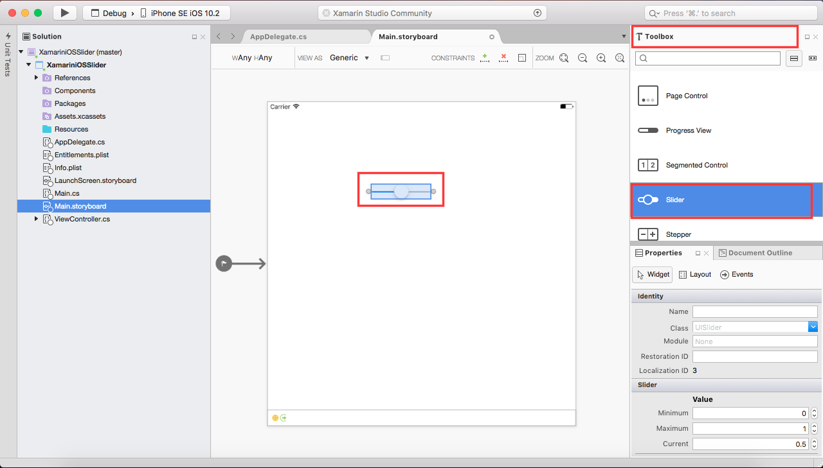Open the View As Generic dropdown
The height and width of the screenshot is (468, 823).
click(349, 57)
